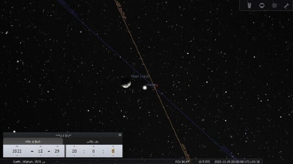
Task: Increase the hour value 20
Action: point(75,146)
